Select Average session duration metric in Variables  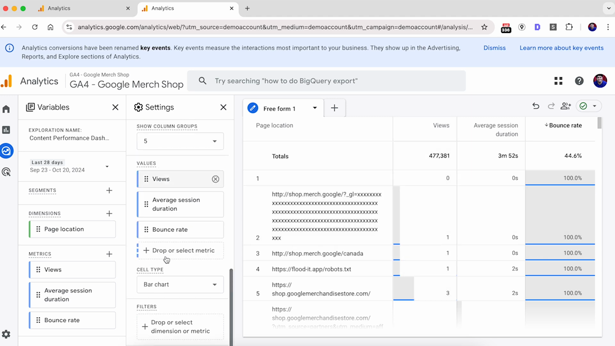72,295
